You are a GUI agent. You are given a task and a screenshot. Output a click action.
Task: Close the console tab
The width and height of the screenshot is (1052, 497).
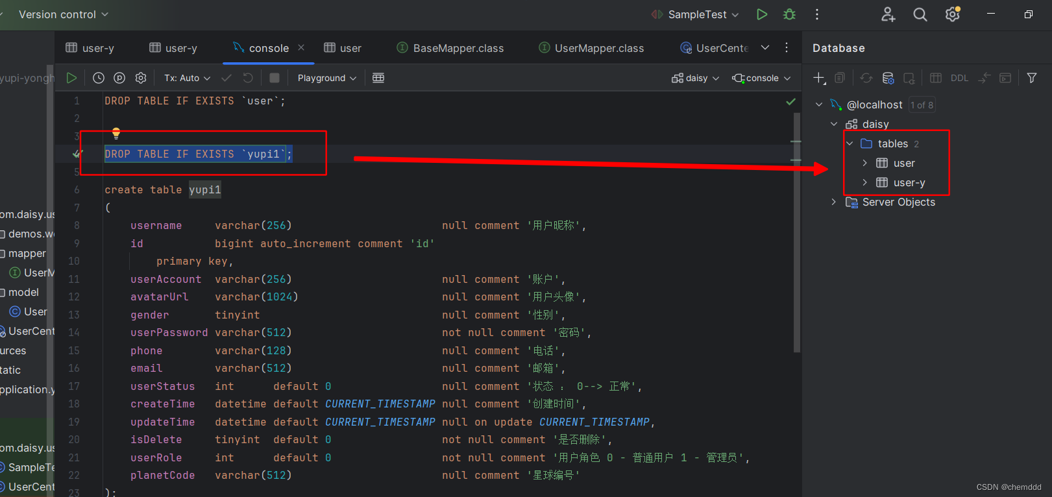click(x=301, y=47)
